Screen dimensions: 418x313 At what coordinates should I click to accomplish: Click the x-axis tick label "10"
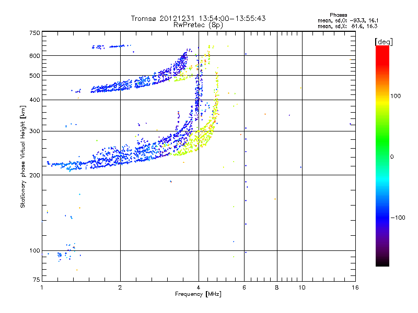click(x=302, y=287)
